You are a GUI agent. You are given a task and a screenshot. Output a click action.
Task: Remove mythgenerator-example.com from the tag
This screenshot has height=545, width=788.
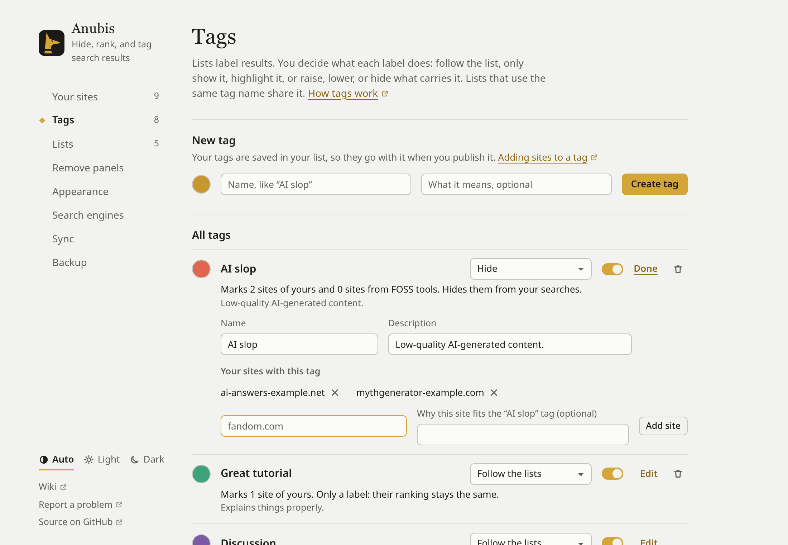coord(494,393)
